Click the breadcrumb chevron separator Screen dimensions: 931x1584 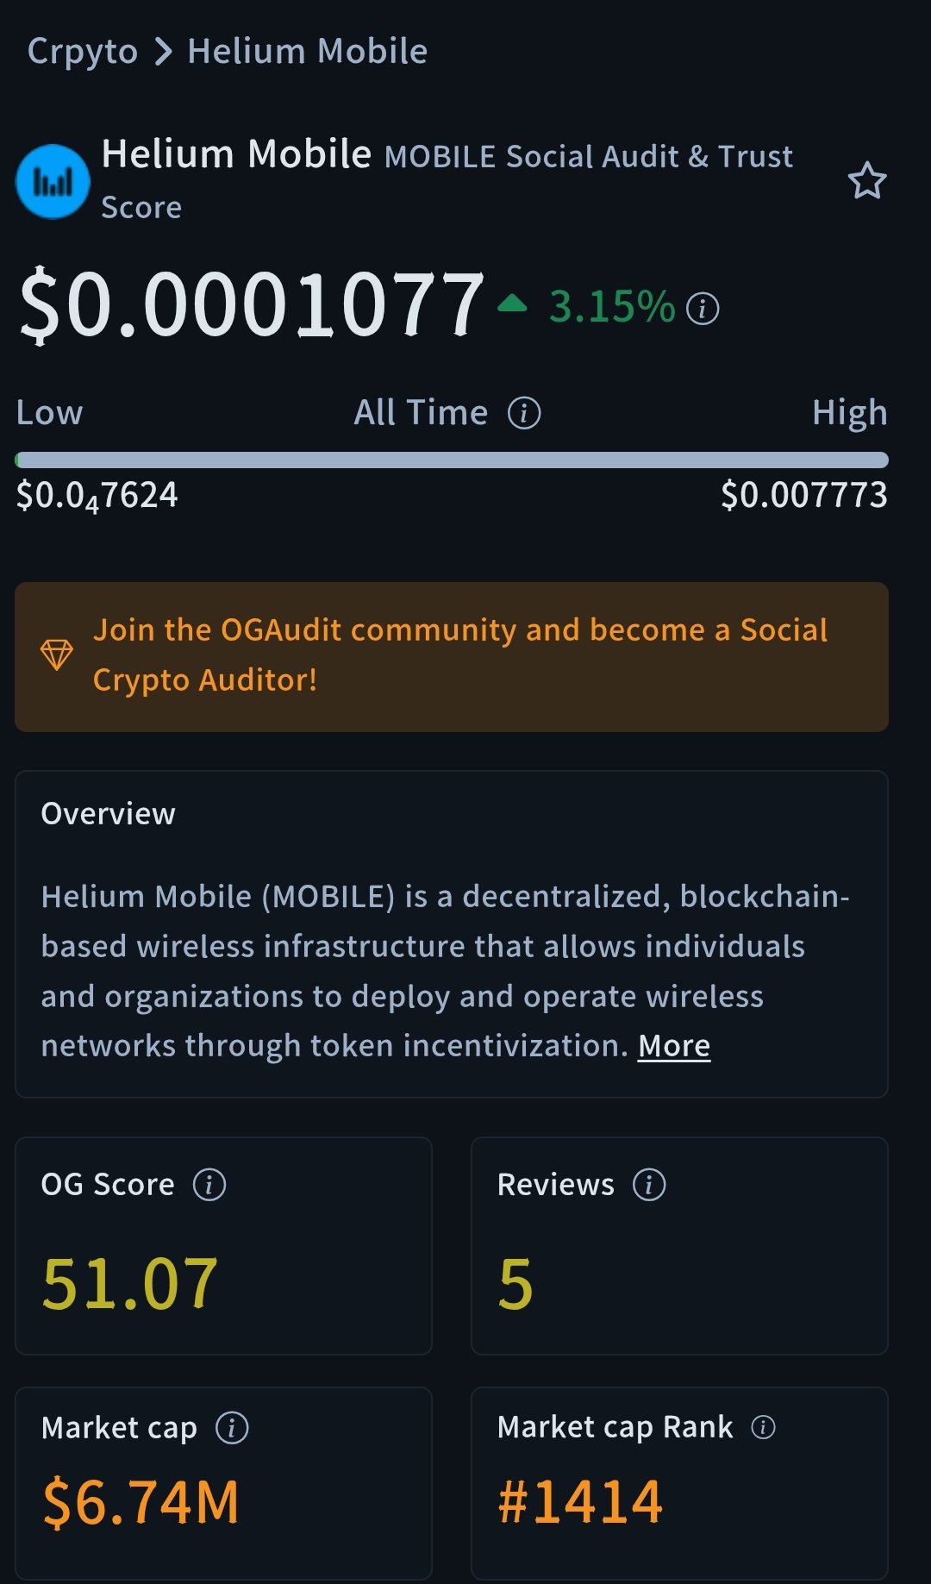163,52
